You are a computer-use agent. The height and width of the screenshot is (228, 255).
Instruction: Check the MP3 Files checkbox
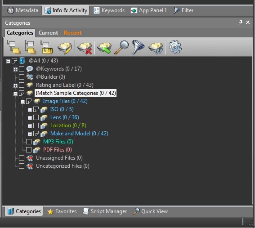tap(29, 142)
